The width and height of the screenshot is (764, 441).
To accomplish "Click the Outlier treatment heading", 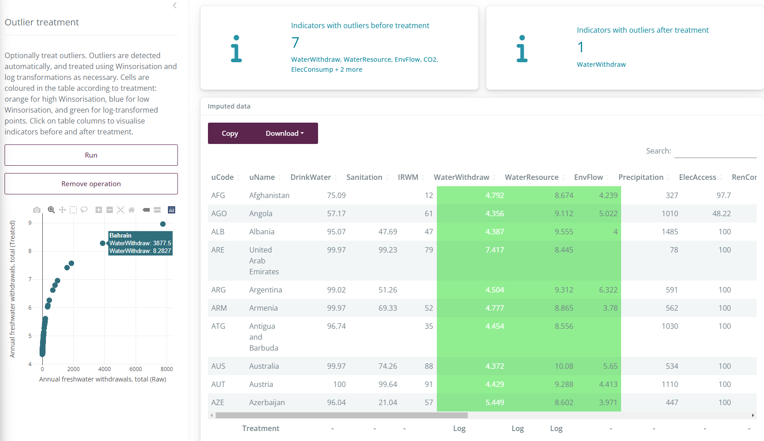I will coord(41,22).
